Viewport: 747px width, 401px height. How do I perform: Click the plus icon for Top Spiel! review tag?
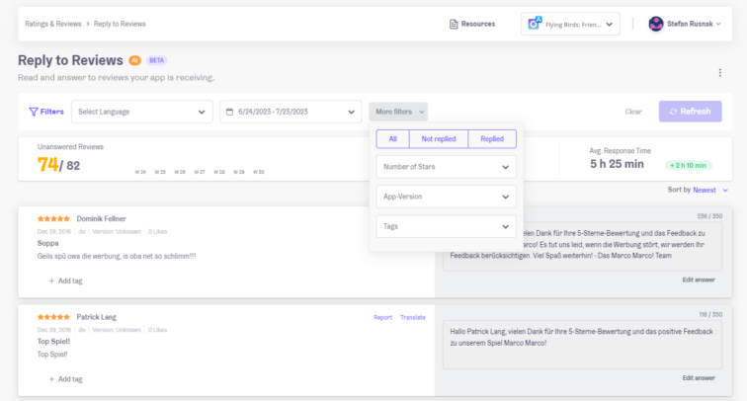(x=51, y=379)
